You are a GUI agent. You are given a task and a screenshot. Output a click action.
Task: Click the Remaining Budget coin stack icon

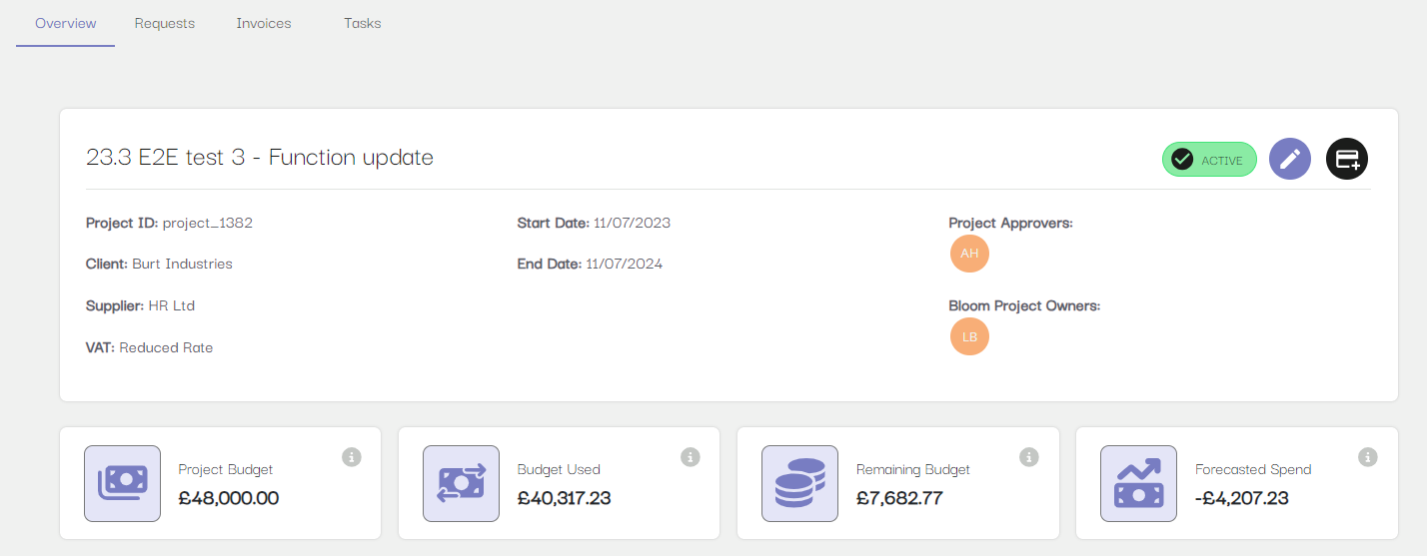point(799,483)
